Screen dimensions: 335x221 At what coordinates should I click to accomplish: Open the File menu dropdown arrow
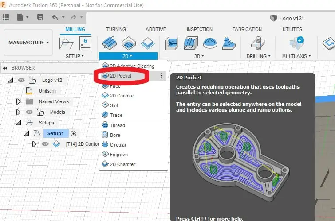click(x=27, y=17)
